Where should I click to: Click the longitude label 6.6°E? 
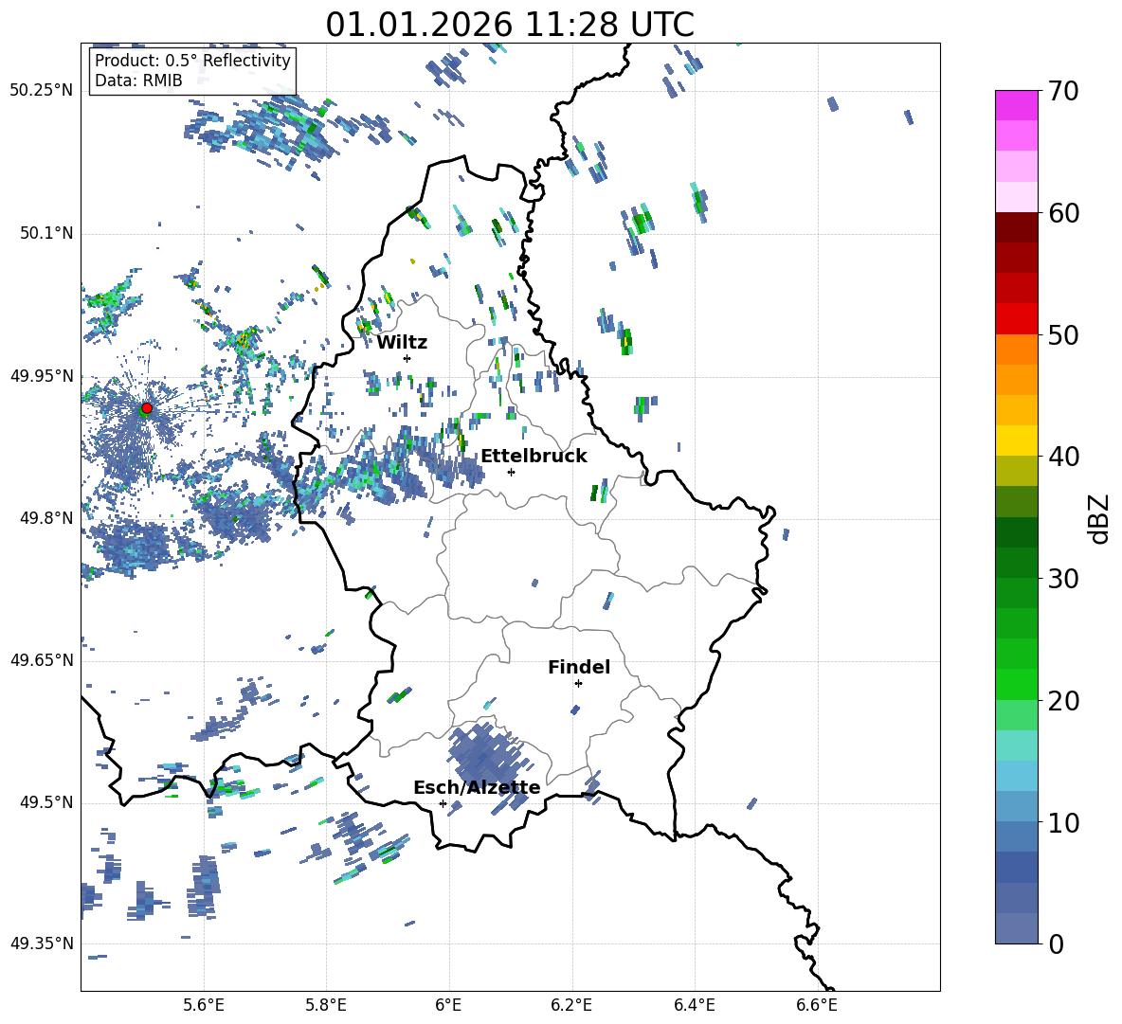pyautogui.click(x=817, y=1005)
